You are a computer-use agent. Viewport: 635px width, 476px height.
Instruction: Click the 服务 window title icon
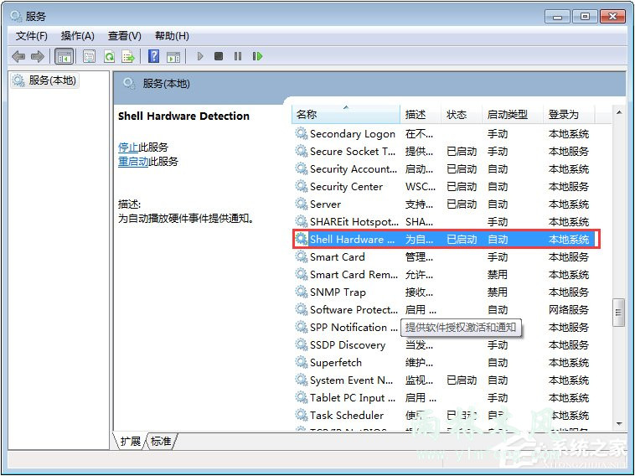(16, 16)
